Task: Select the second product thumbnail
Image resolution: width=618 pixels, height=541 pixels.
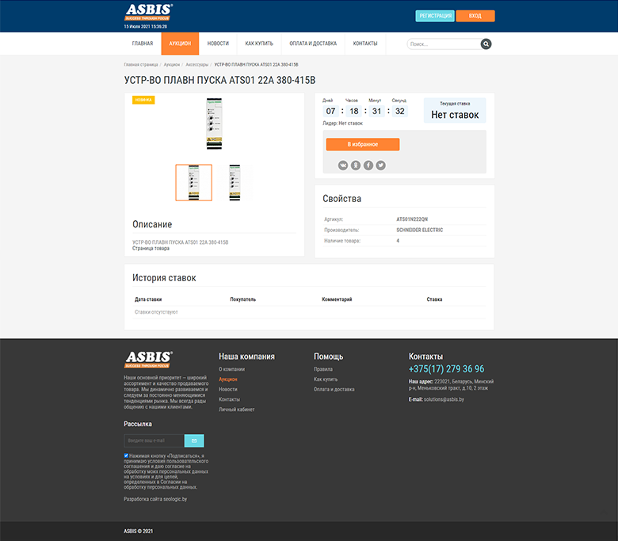Action: [x=235, y=182]
